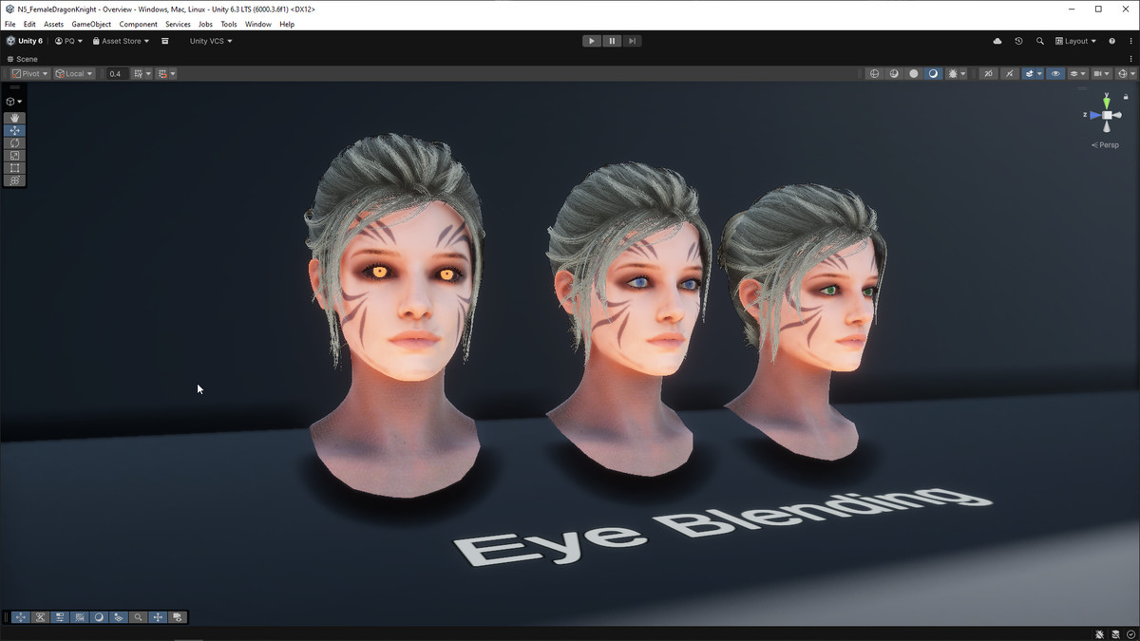
Task: Toggle 2D view mode in Scene toolbar
Action: pyautogui.click(x=988, y=73)
